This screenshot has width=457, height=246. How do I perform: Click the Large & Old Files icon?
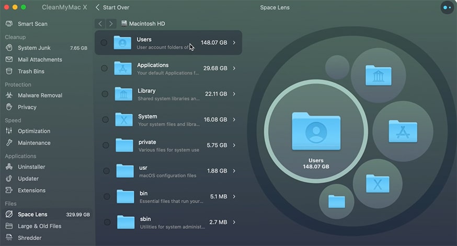9,226
